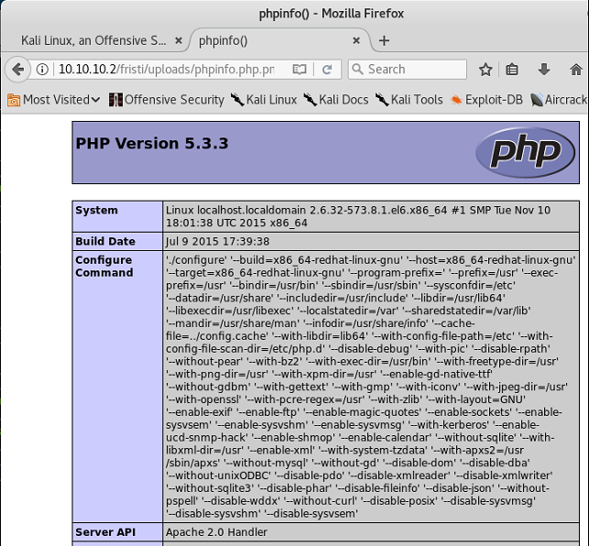This screenshot has height=546, width=589.
Task: Click the Jul 9 2015 17:39:38 value
Action: [x=217, y=241]
